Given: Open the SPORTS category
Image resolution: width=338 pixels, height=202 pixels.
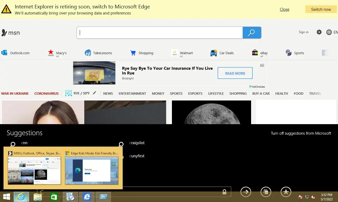Looking at the screenshot, I should tap(176, 93).
